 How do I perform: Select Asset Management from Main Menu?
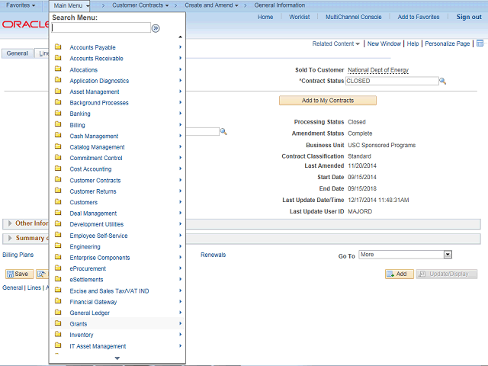pos(94,91)
